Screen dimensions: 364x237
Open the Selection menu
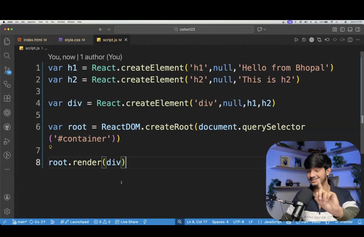(x=32, y=22)
